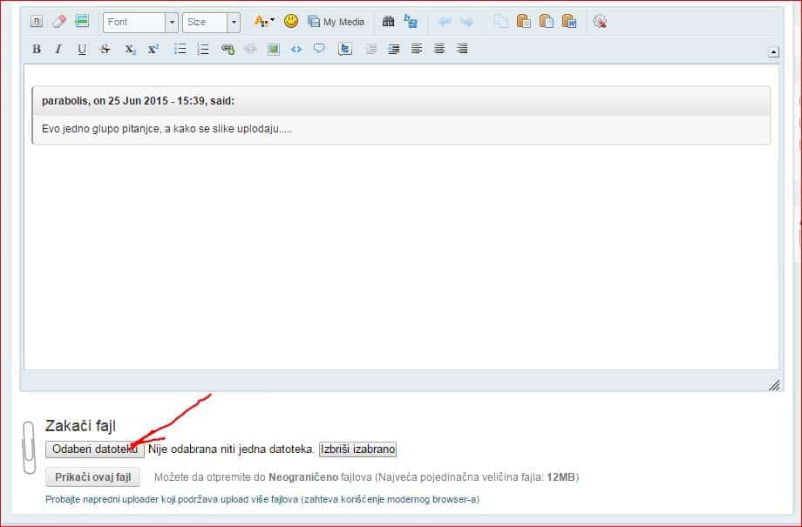Click the decrease indent icon

tap(370, 49)
